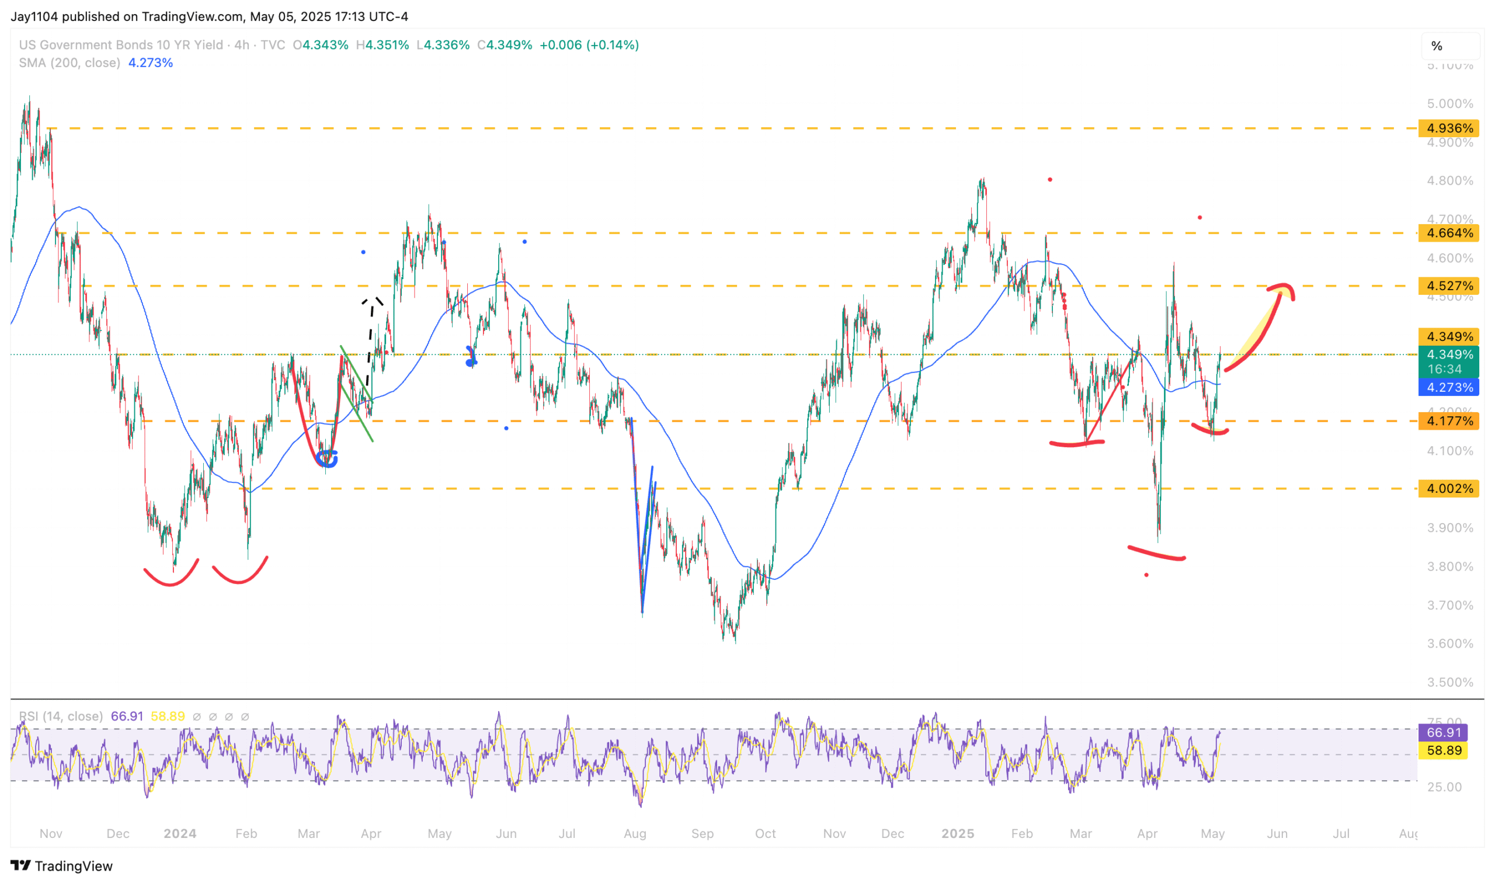Click the low value L4.336%
Image resolution: width=1495 pixels, height=884 pixels.
coord(443,45)
